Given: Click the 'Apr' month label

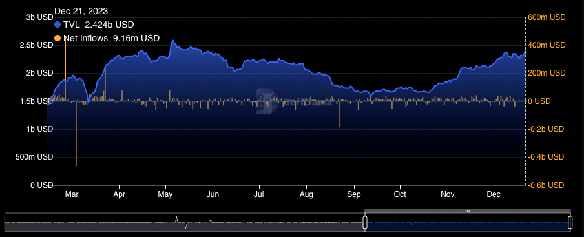Looking at the screenshot, I should point(119,194).
